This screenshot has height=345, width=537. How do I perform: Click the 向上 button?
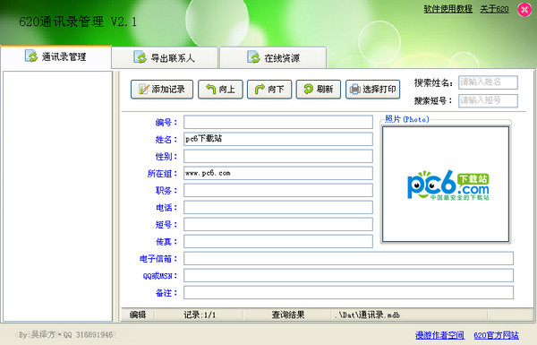click(220, 90)
